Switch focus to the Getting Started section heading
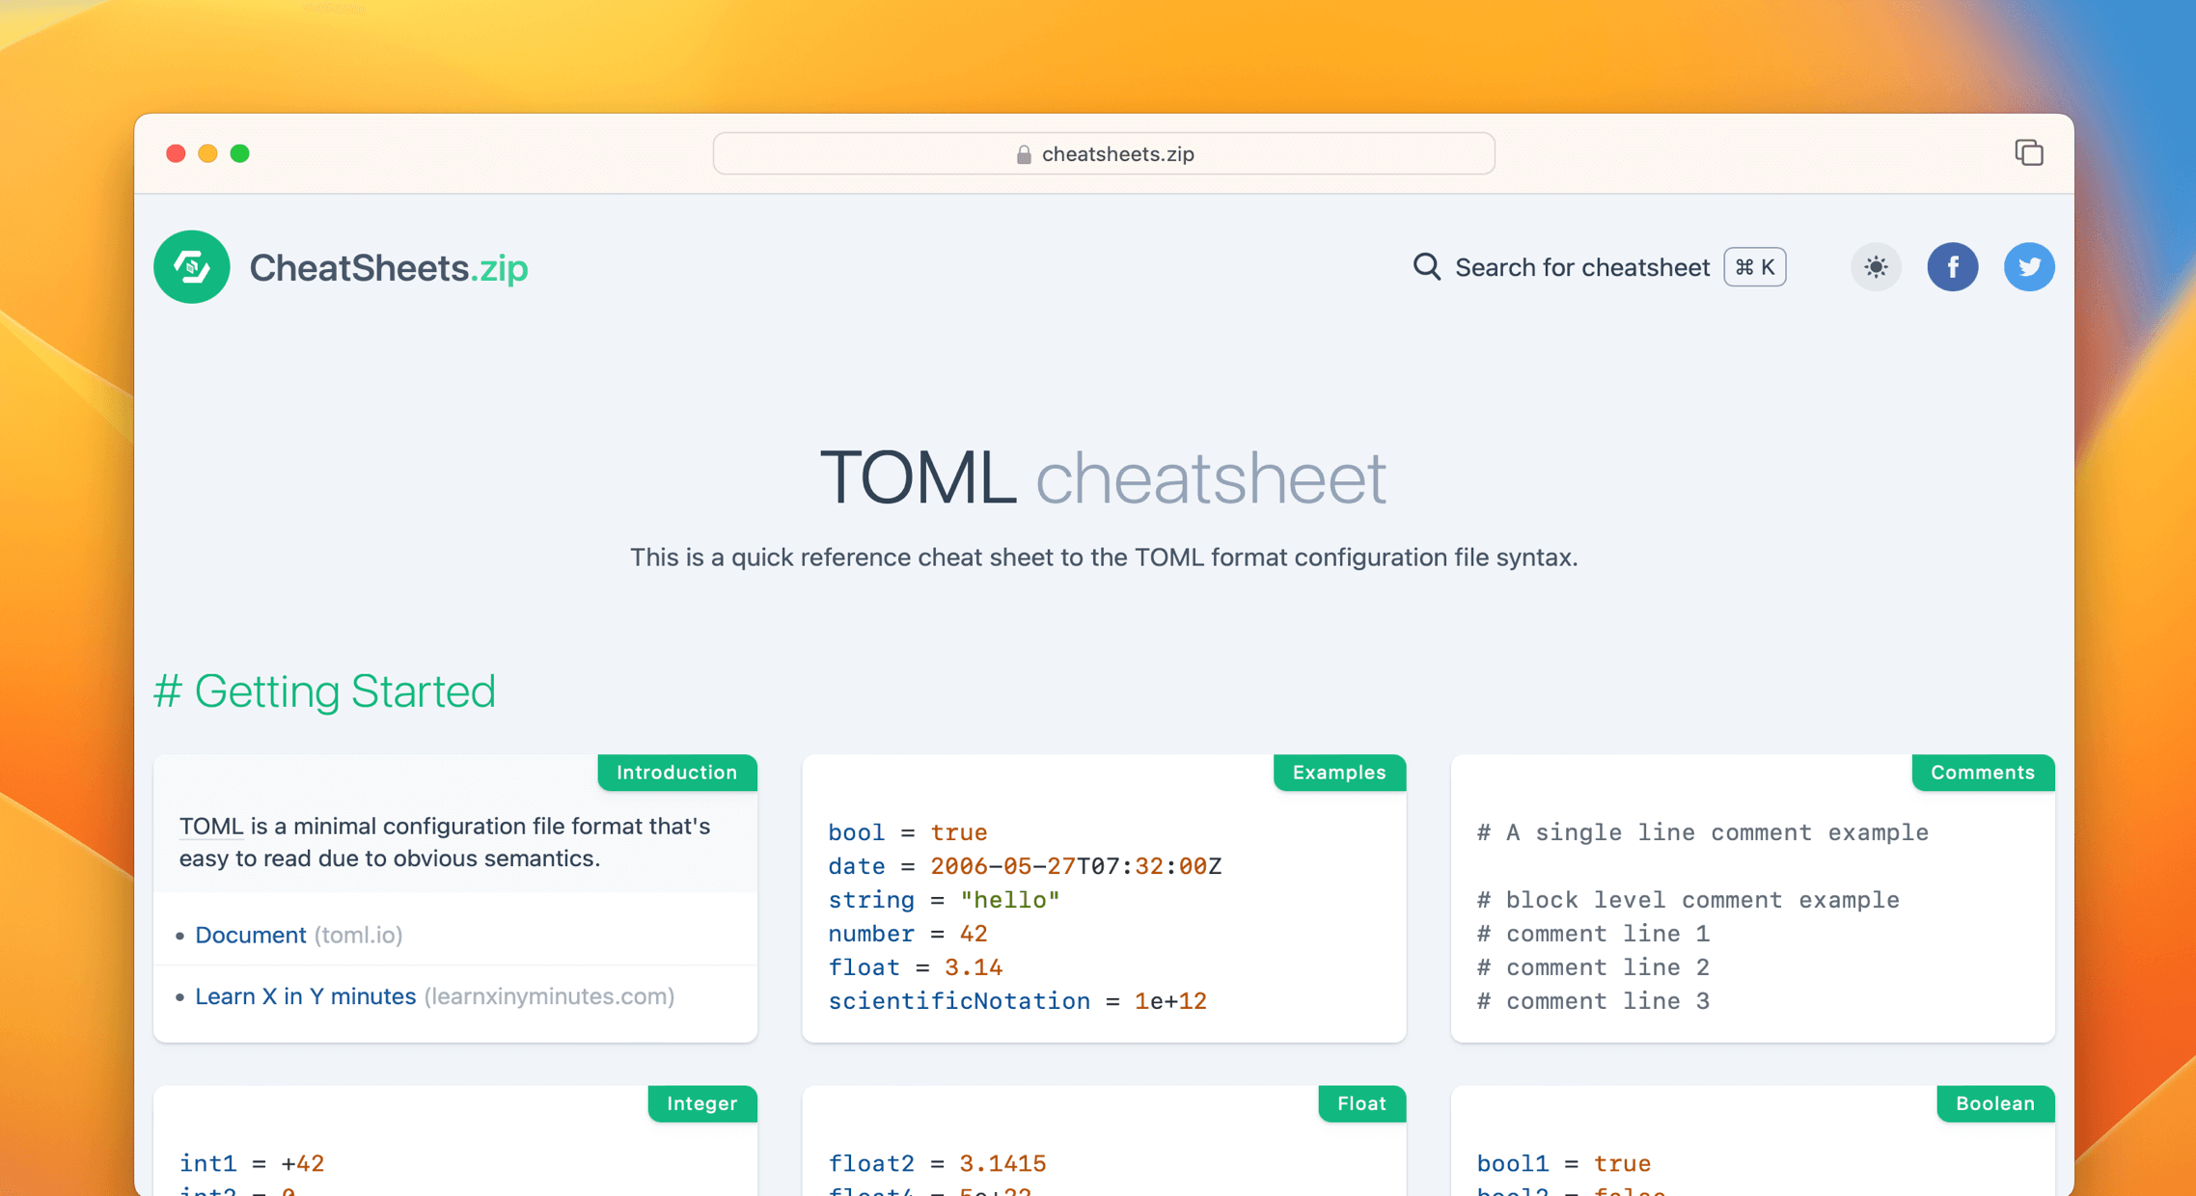The image size is (2196, 1196). point(344,691)
